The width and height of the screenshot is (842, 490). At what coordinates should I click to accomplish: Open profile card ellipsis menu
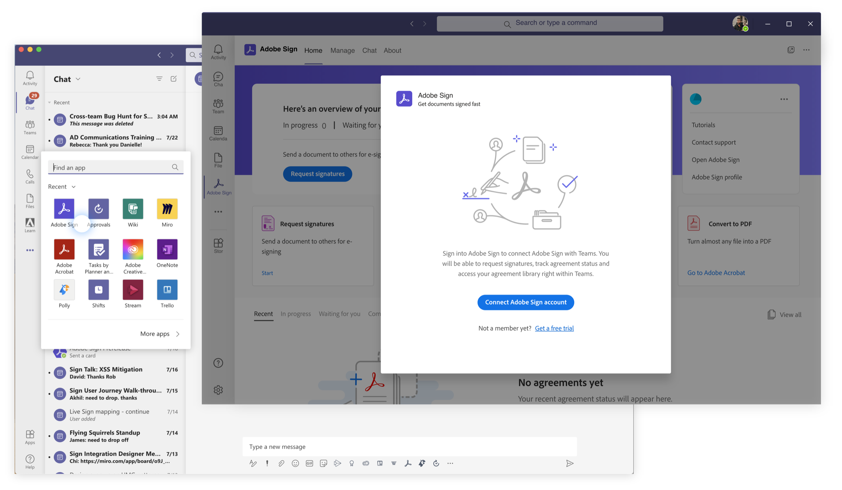pos(784,99)
